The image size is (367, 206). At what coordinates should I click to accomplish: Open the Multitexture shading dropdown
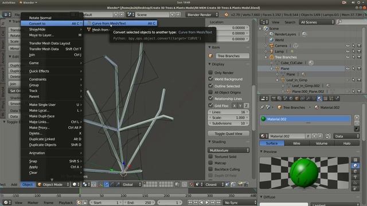(x=228, y=150)
